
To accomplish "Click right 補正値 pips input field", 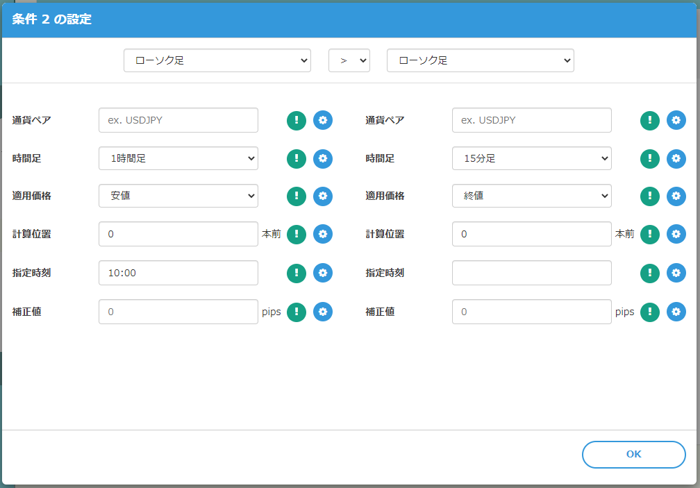I will [x=531, y=312].
